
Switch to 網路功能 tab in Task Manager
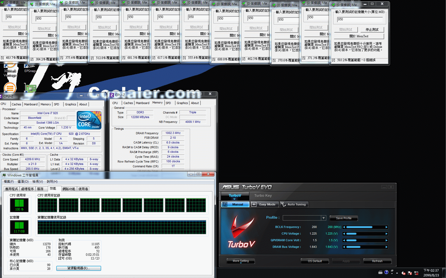click(69, 189)
